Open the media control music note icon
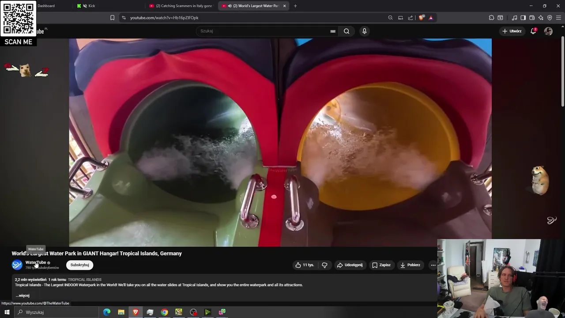 coord(514,18)
